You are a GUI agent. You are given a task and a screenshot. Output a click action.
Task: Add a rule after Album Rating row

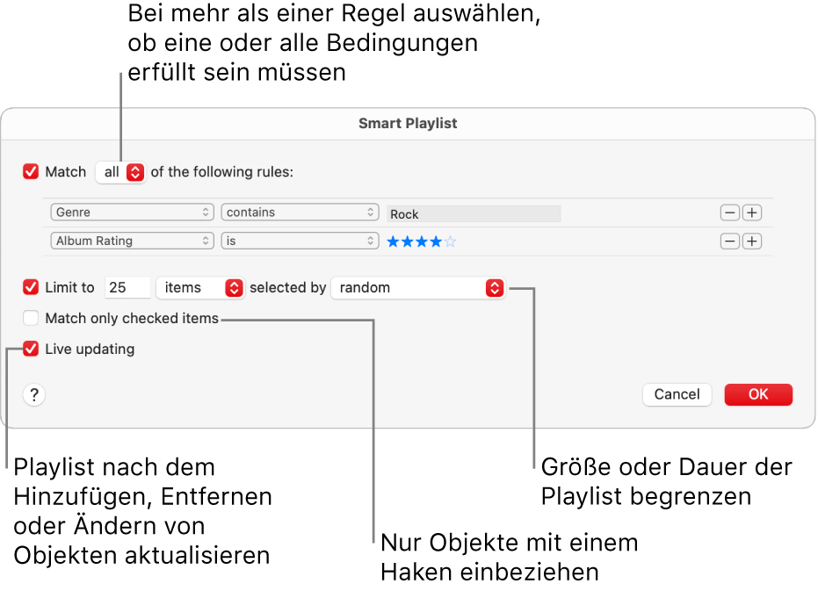click(x=751, y=241)
